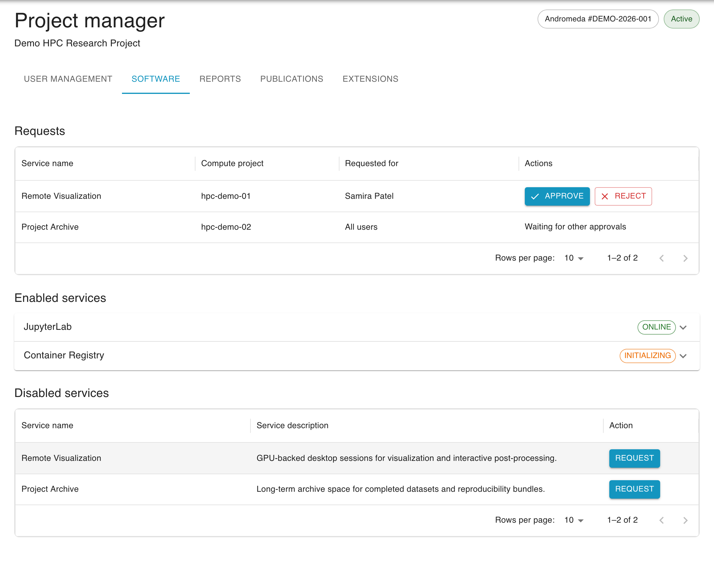Expand the JupyterLab service chevron

(x=683, y=327)
